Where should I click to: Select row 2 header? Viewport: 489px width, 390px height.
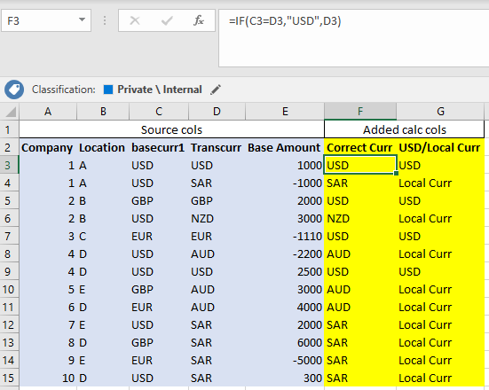[9, 147]
